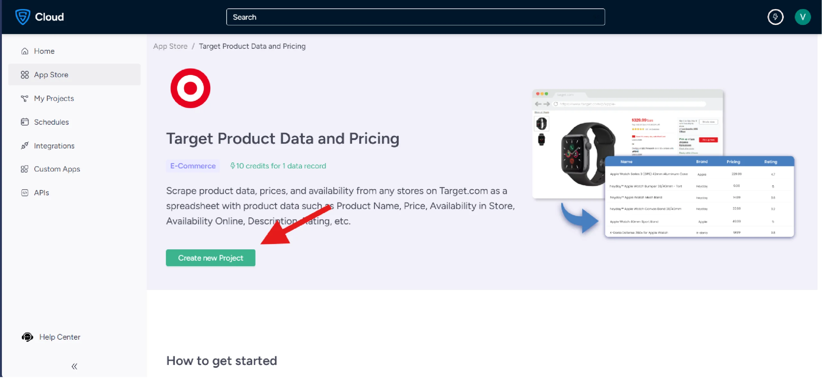Image resolution: width=822 pixels, height=379 pixels.
Task: Click the Integrations plug icon
Action: pos(25,146)
